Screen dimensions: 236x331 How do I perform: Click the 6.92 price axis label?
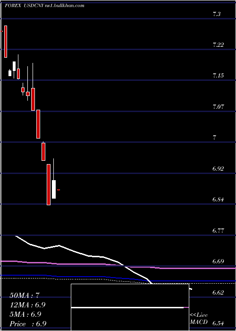point(219,169)
